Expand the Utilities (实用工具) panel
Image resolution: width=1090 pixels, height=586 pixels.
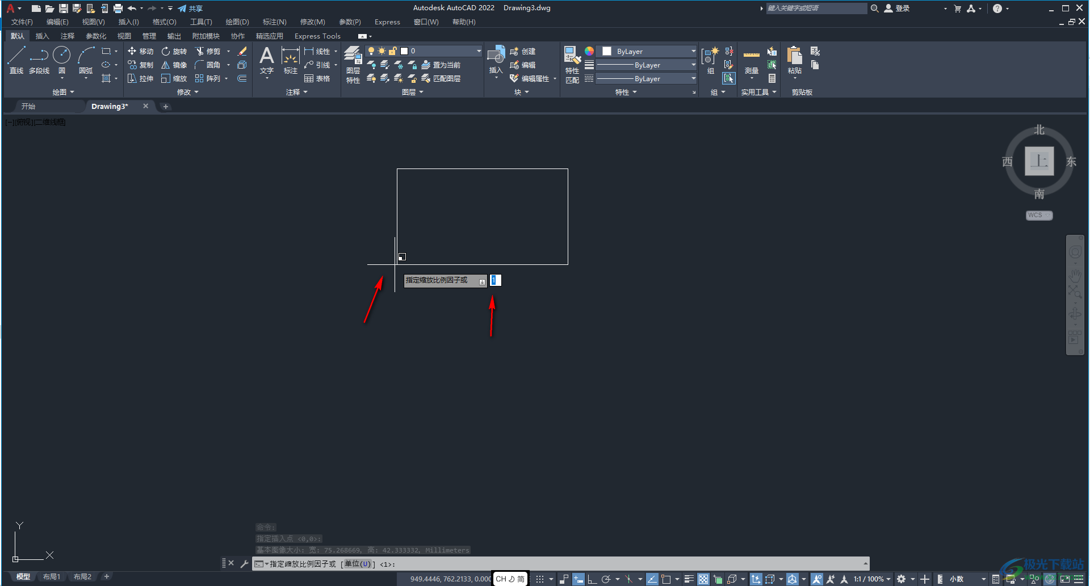[758, 92]
